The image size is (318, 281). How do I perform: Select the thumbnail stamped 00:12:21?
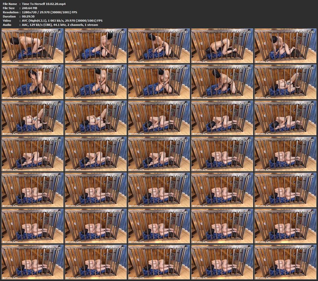point(285,118)
